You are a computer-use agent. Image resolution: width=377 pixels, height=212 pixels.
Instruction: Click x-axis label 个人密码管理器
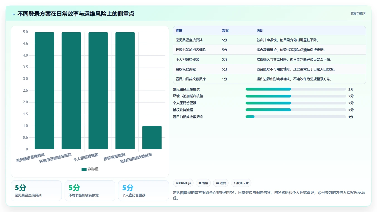[x=86, y=157]
